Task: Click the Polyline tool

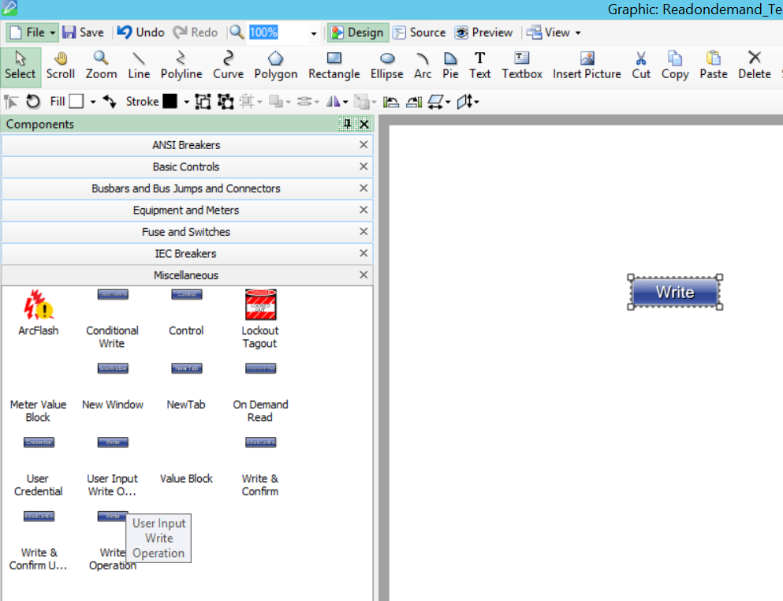Action: [181, 65]
